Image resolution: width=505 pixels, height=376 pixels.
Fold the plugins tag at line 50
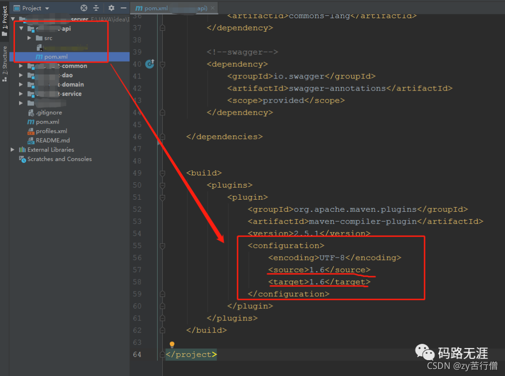(x=162, y=185)
